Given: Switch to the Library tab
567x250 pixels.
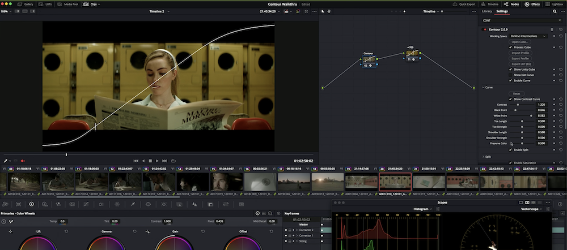Looking at the screenshot, I should point(486,11).
